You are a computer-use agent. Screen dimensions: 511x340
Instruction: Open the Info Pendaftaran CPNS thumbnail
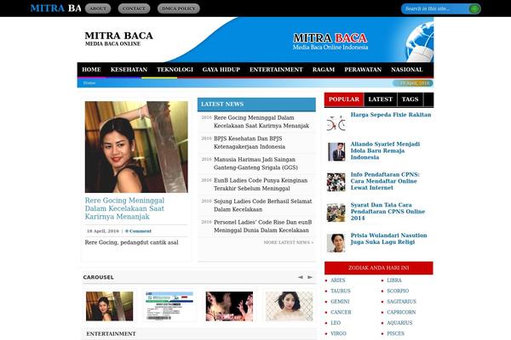(x=336, y=182)
